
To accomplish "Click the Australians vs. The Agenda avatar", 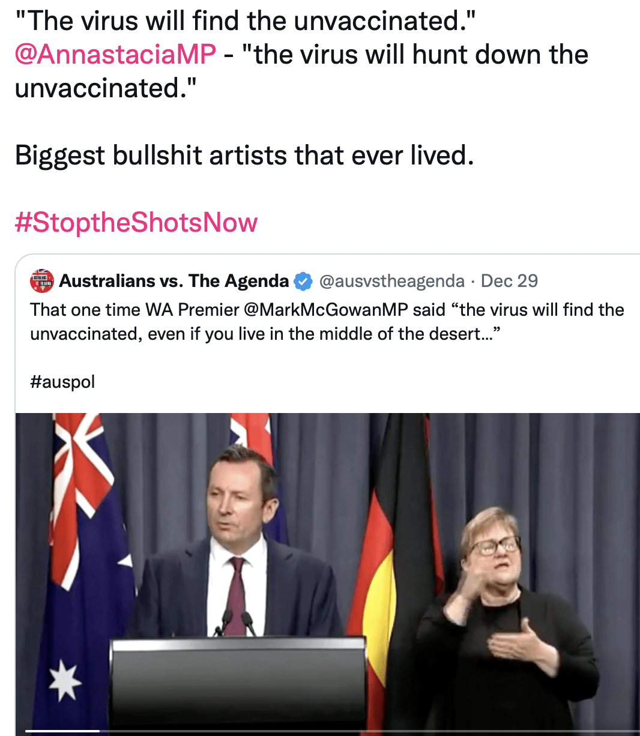I will click(42, 281).
